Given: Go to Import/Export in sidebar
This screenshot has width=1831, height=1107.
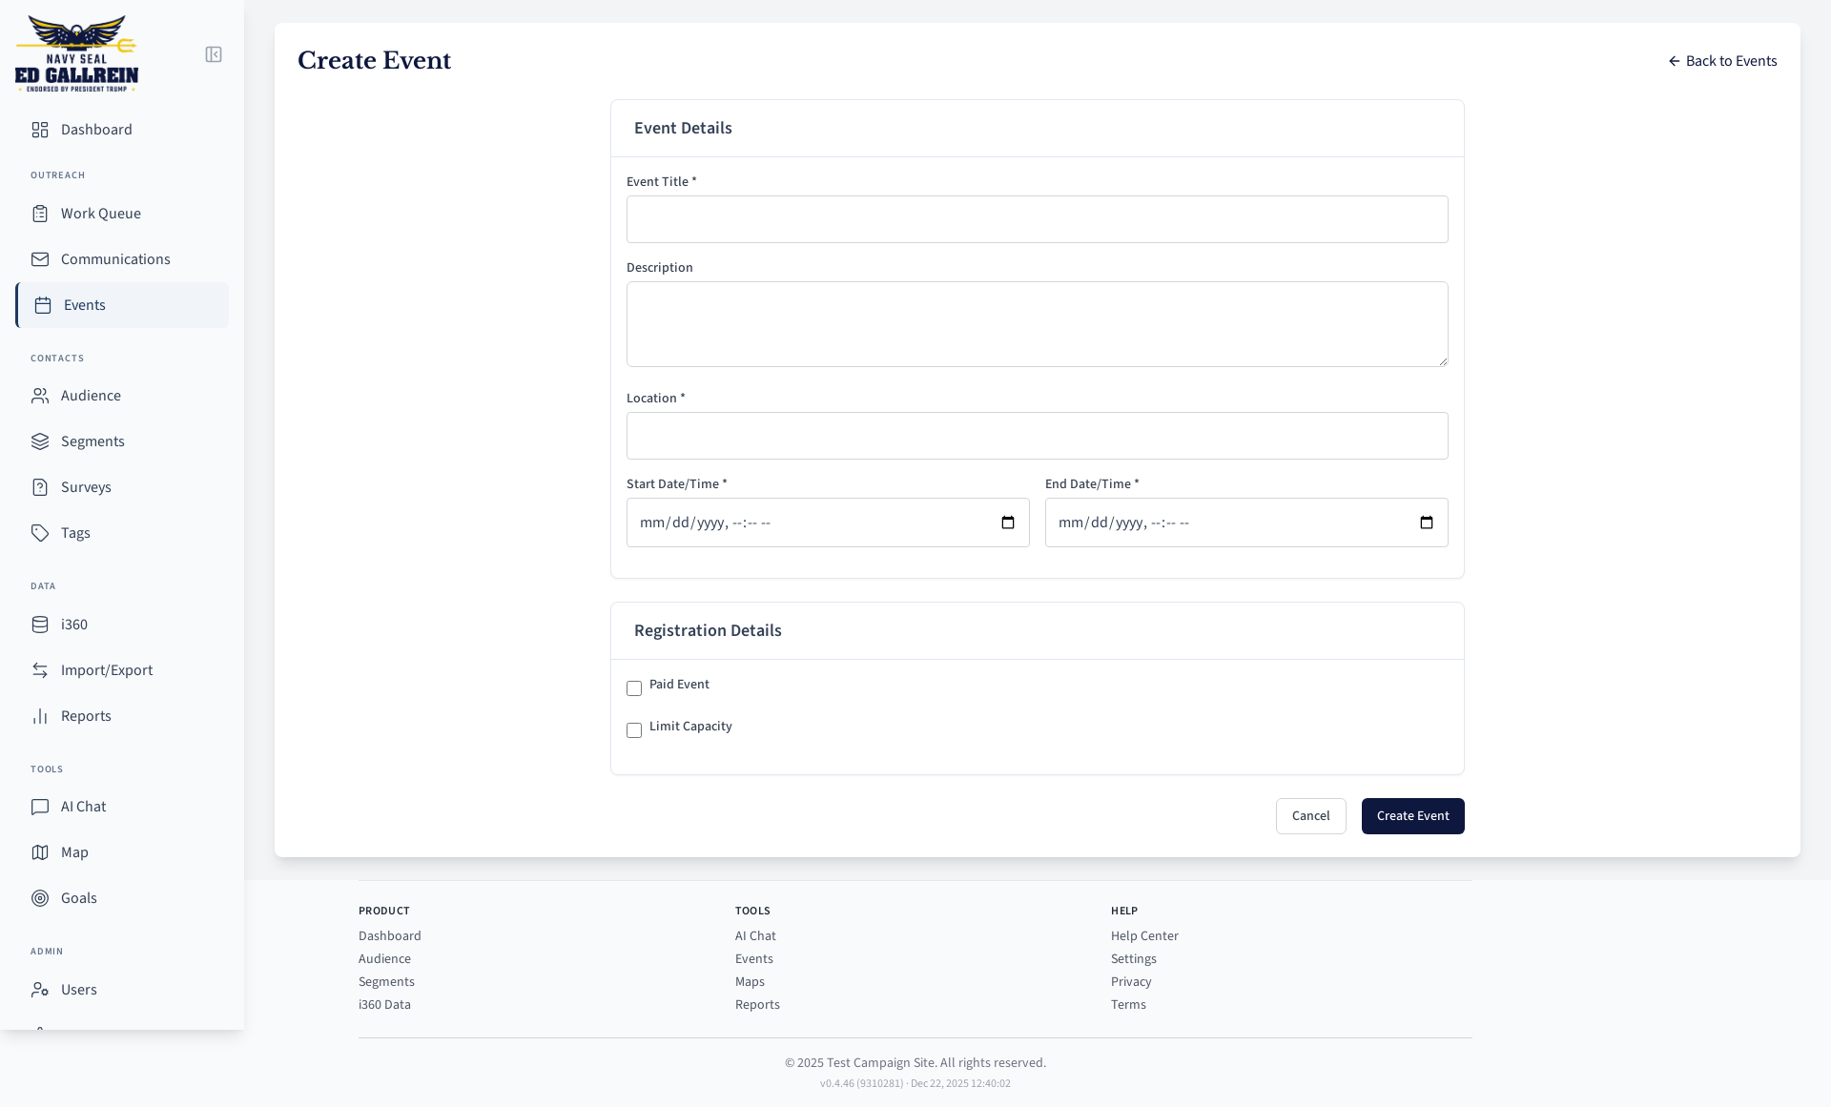Looking at the screenshot, I should click(x=106, y=670).
